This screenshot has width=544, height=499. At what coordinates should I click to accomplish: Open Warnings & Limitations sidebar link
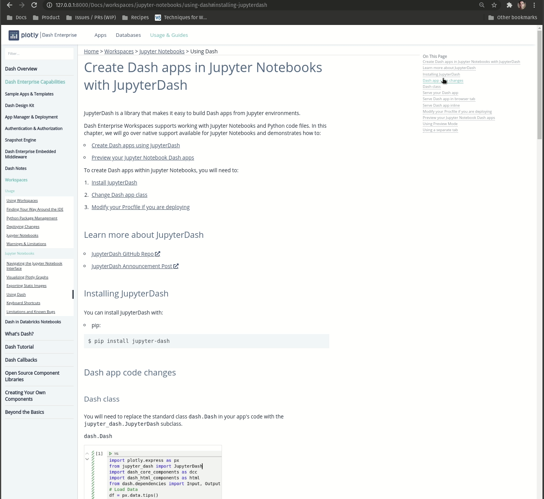point(26,244)
